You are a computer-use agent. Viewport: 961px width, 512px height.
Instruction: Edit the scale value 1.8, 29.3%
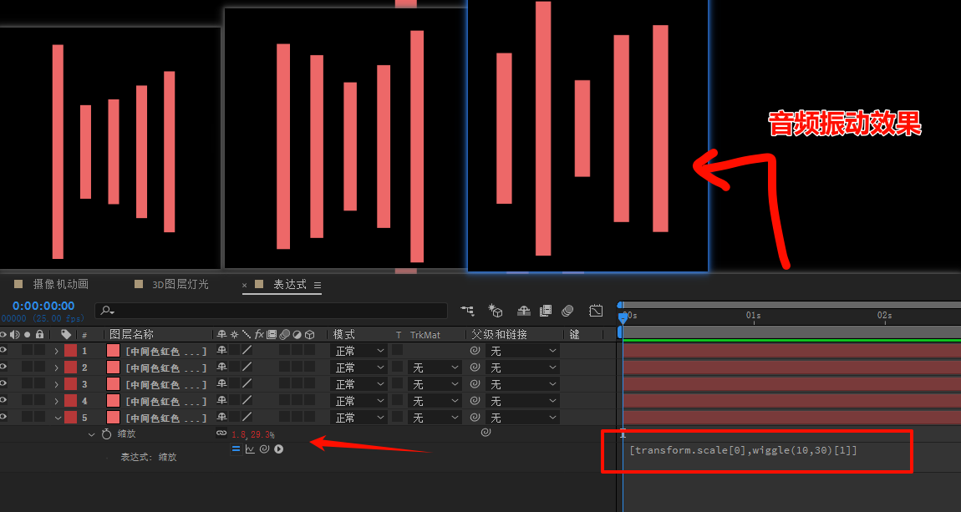[253, 434]
